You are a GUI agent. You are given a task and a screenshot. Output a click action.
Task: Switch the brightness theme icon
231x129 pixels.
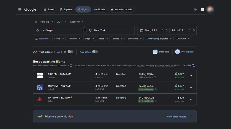point(195,9)
